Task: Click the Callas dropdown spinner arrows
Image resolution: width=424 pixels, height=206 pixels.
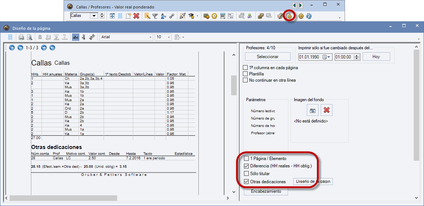Action: pyautogui.click(x=102, y=16)
